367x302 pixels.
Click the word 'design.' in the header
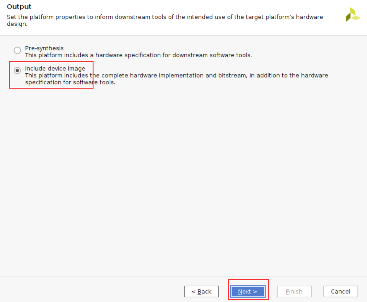point(17,24)
